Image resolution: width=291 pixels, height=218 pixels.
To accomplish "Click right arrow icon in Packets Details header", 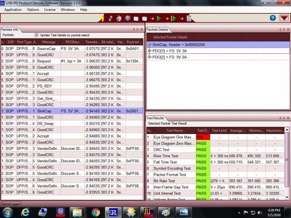I will [x=284, y=30].
